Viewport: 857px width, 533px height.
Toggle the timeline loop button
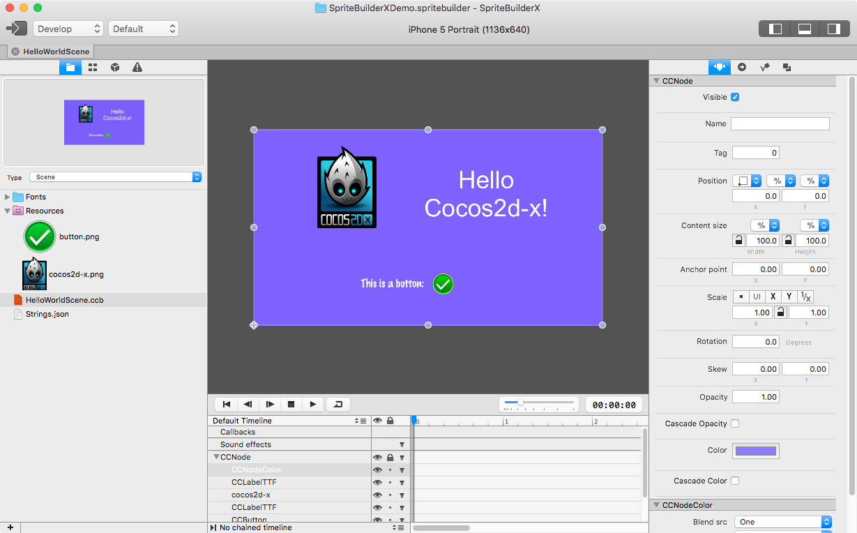(x=338, y=404)
